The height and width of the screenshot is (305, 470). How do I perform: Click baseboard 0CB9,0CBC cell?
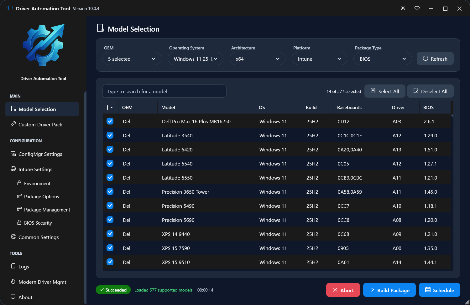tap(350, 178)
